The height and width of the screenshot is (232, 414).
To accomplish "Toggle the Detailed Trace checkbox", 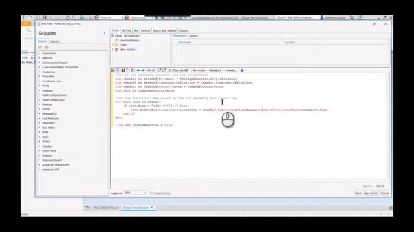I will pos(151,193).
